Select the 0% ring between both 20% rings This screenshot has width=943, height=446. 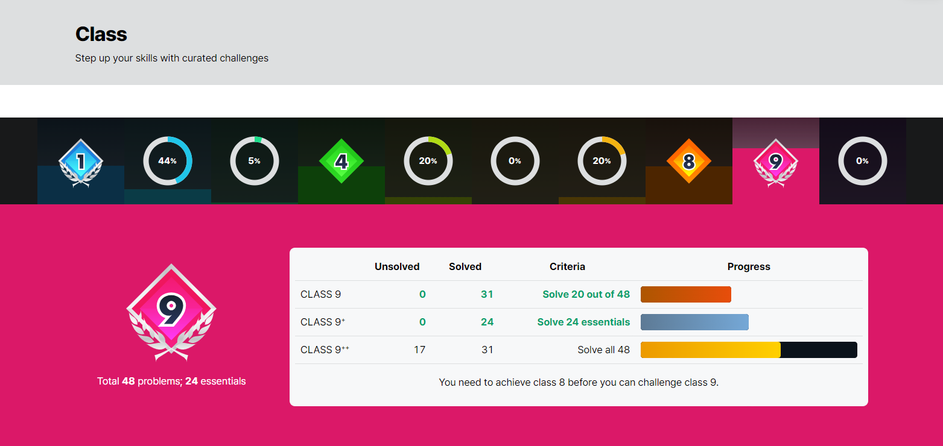coord(515,161)
